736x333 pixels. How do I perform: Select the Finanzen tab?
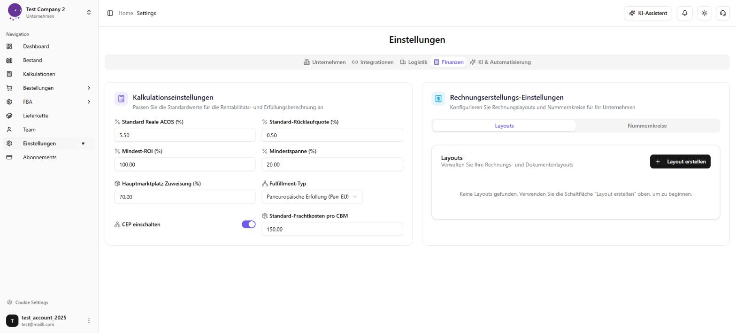coord(448,62)
